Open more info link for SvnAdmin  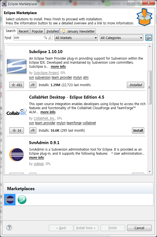click(36, 158)
